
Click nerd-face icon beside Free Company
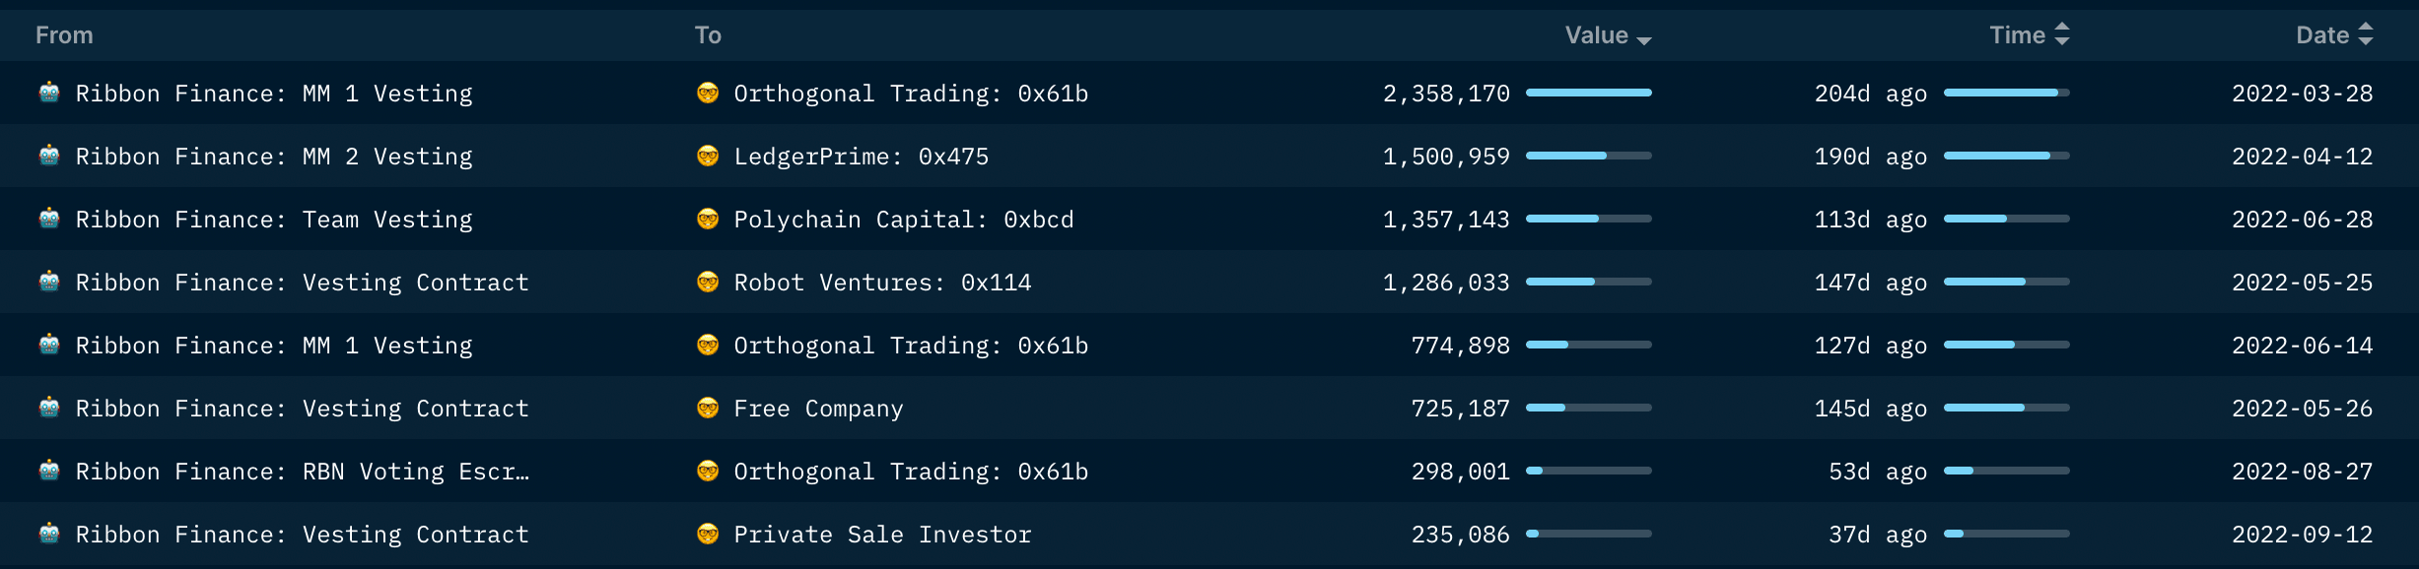click(x=708, y=408)
